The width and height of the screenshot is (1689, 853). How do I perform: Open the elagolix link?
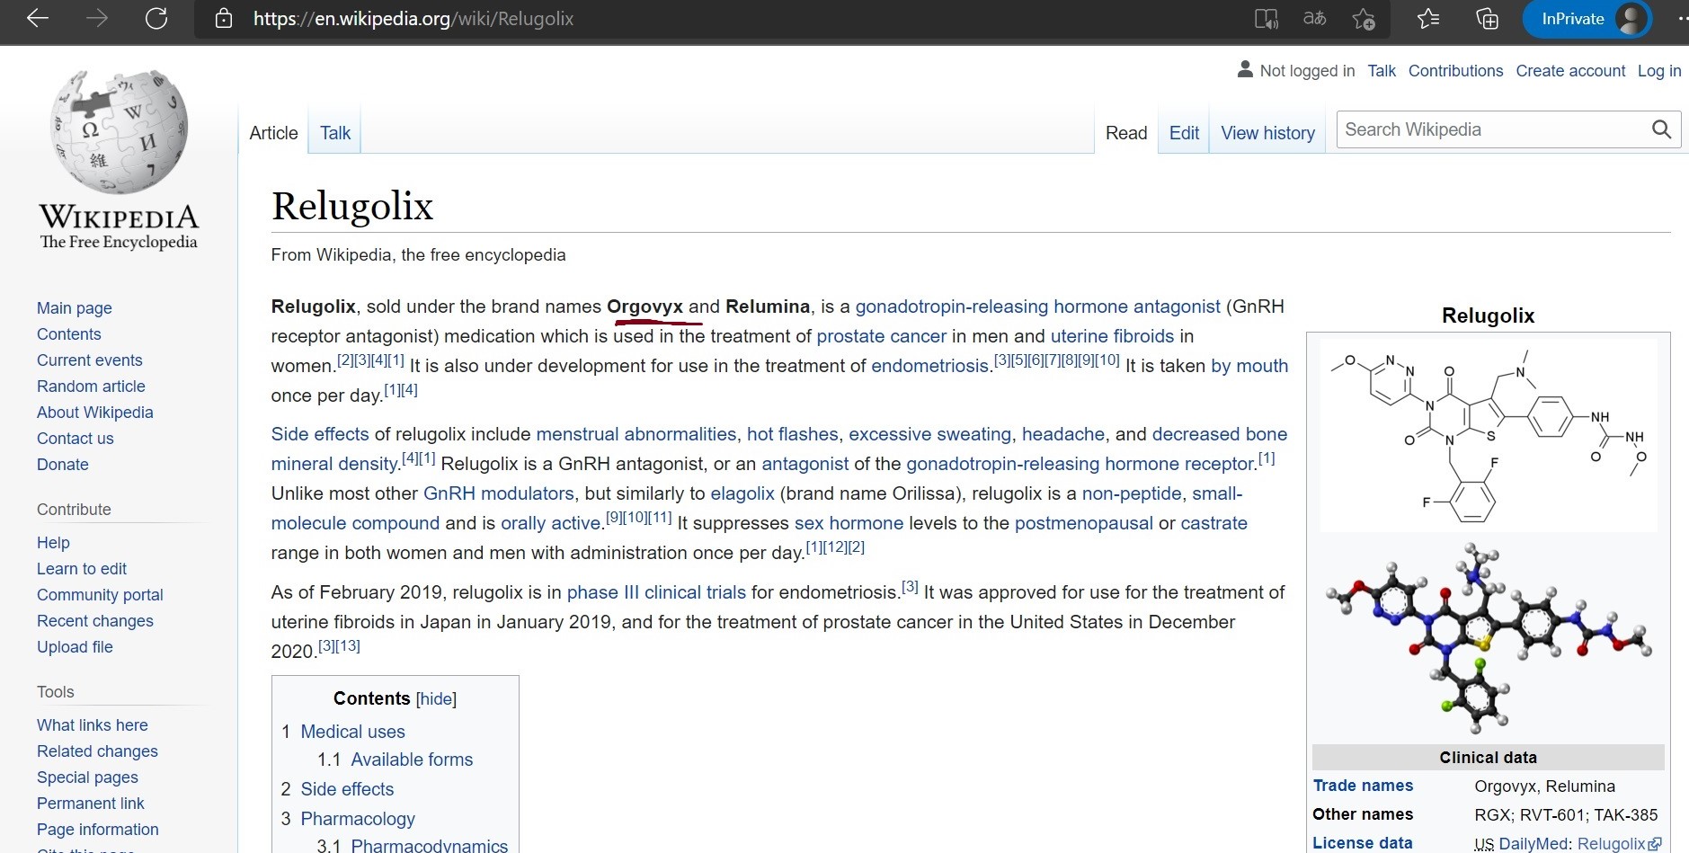[x=742, y=493]
